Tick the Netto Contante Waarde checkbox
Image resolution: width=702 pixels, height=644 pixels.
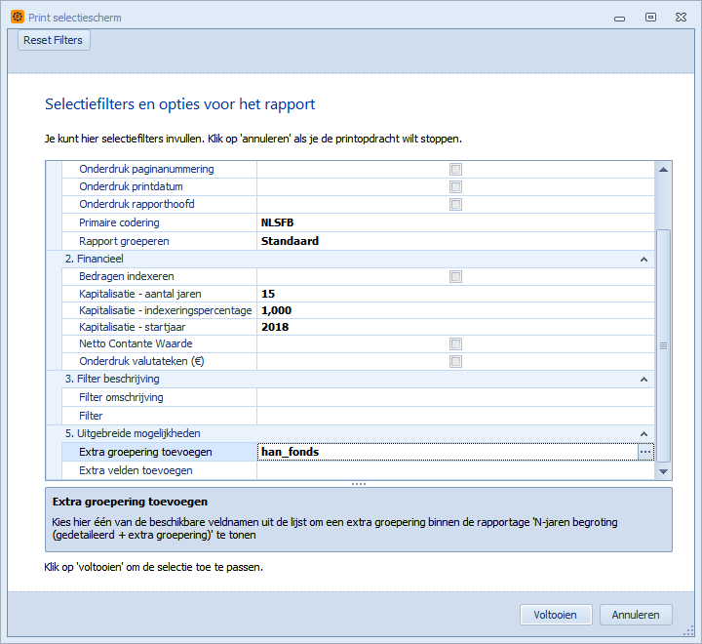(x=455, y=343)
